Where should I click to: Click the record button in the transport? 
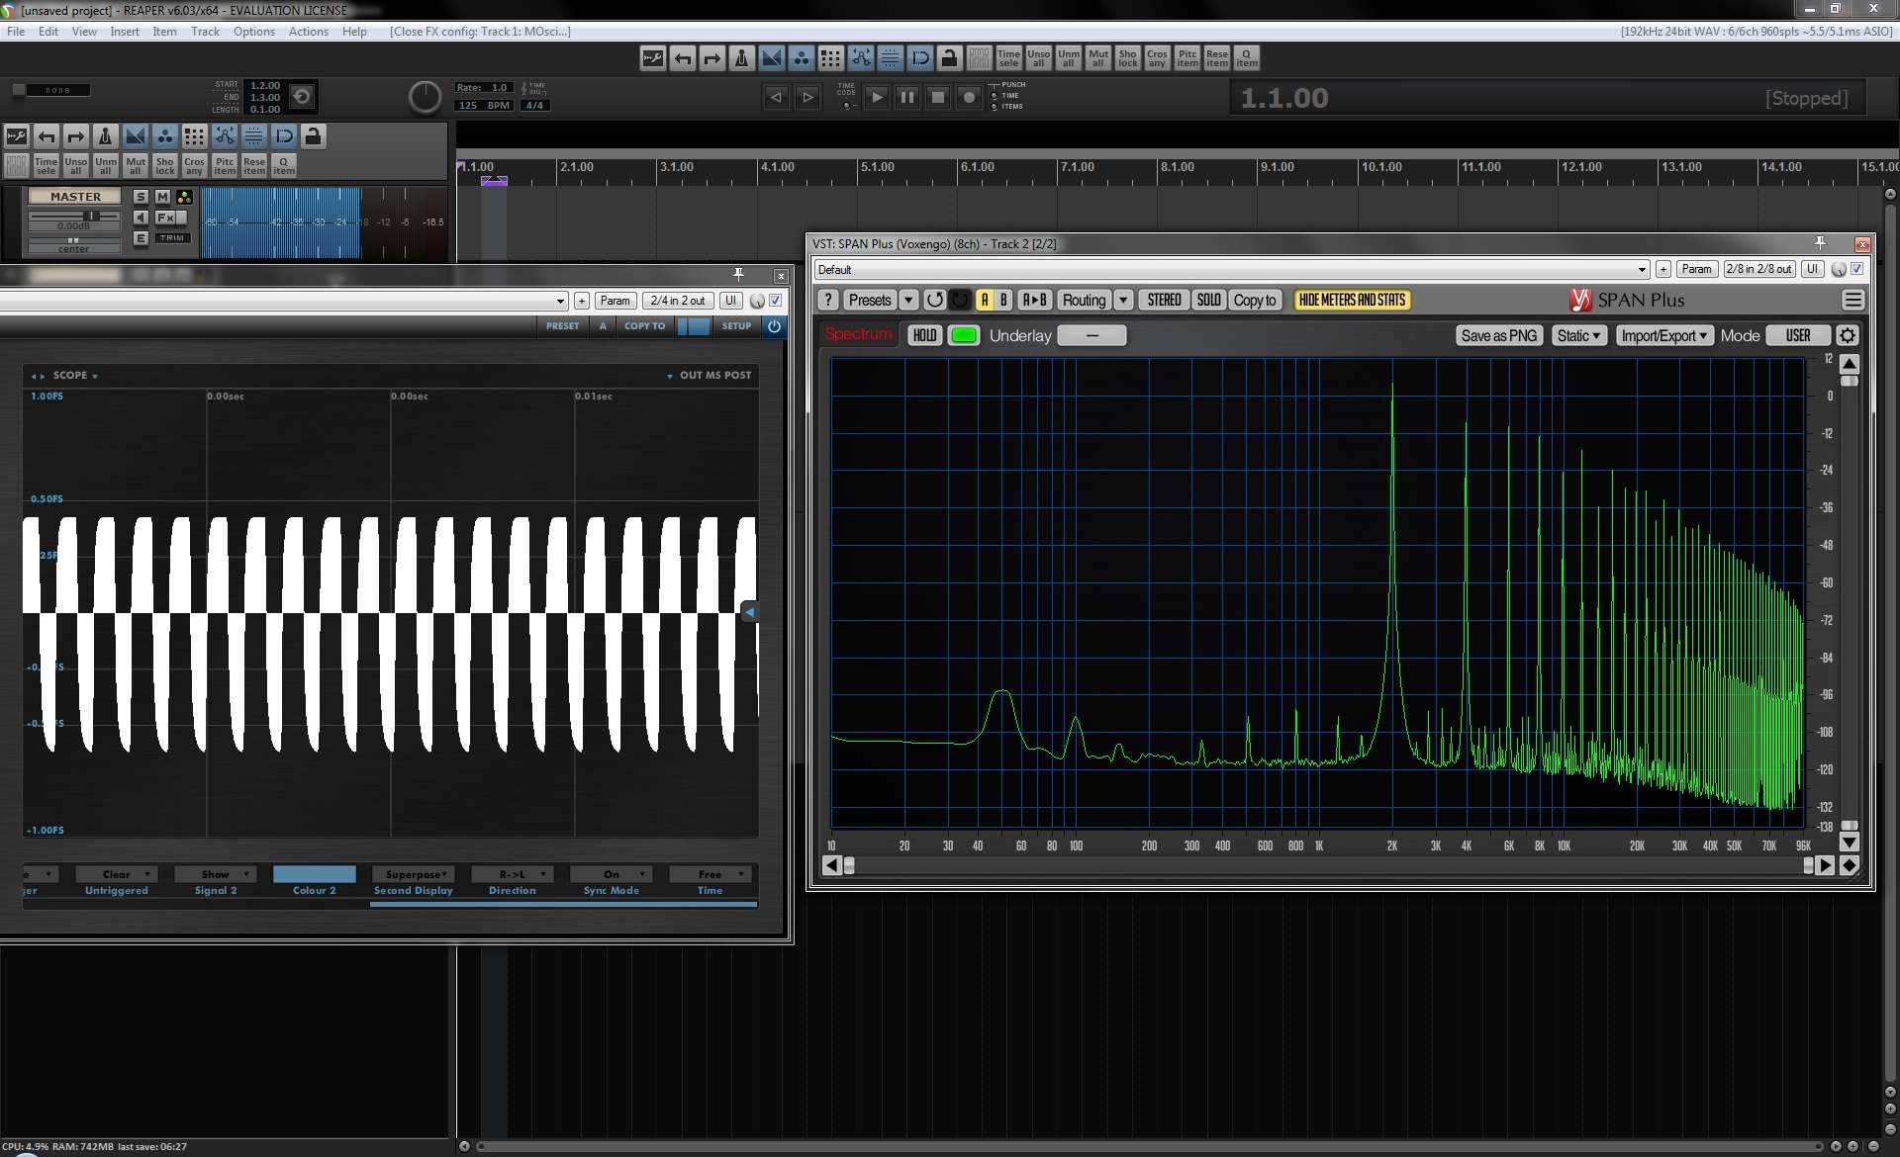969,97
